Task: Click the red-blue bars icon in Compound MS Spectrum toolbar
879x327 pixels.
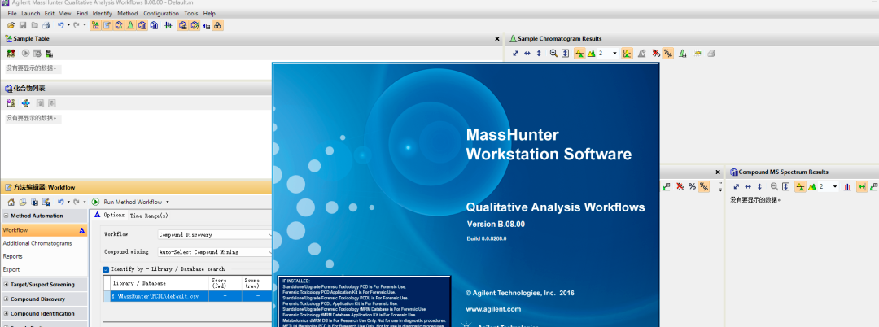Action: [x=847, y=186]
